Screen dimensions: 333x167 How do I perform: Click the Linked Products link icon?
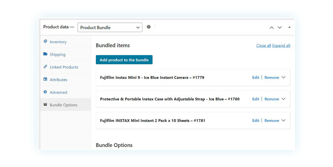(45, 67)
